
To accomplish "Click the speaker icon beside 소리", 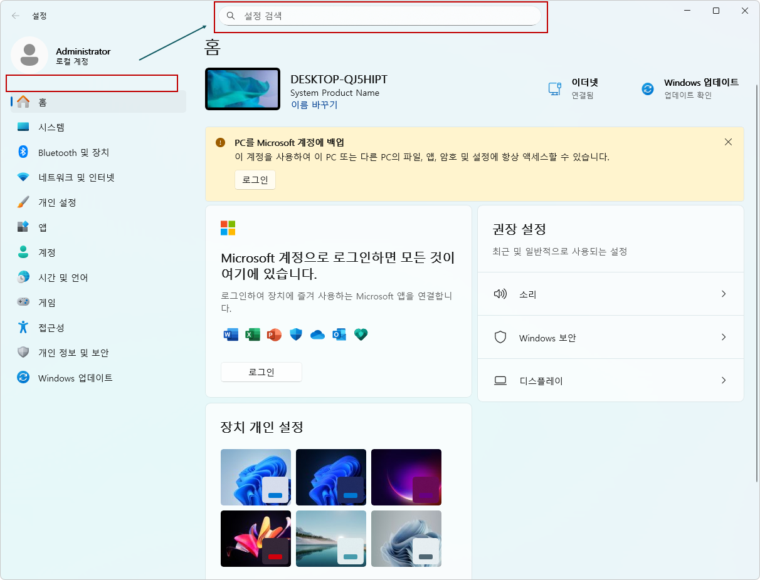I will point(500,294).
